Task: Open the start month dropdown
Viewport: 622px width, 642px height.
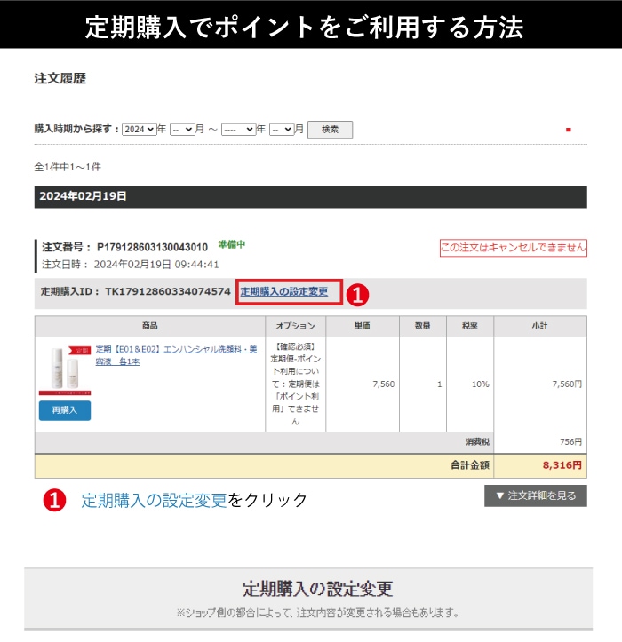Action: (182, 129)
